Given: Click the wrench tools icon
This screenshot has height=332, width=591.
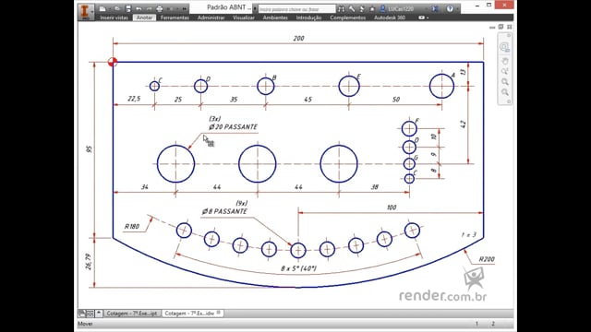Looking at the screenshot, I should (351, 8).
